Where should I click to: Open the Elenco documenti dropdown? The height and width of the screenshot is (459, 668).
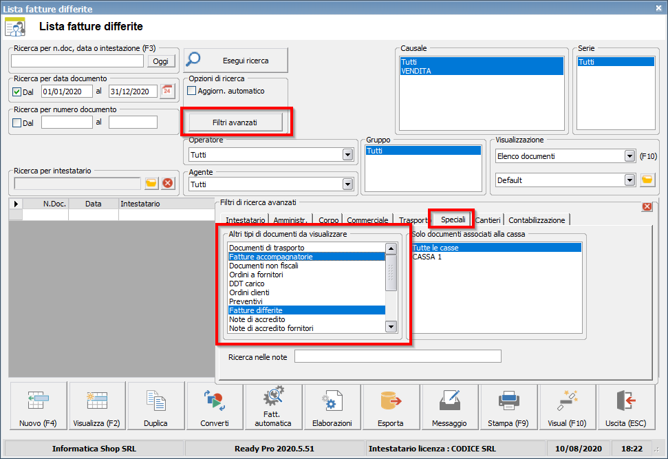629,156
